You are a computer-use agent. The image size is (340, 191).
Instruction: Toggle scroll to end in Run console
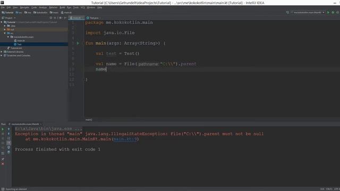(x=8, y=143)
